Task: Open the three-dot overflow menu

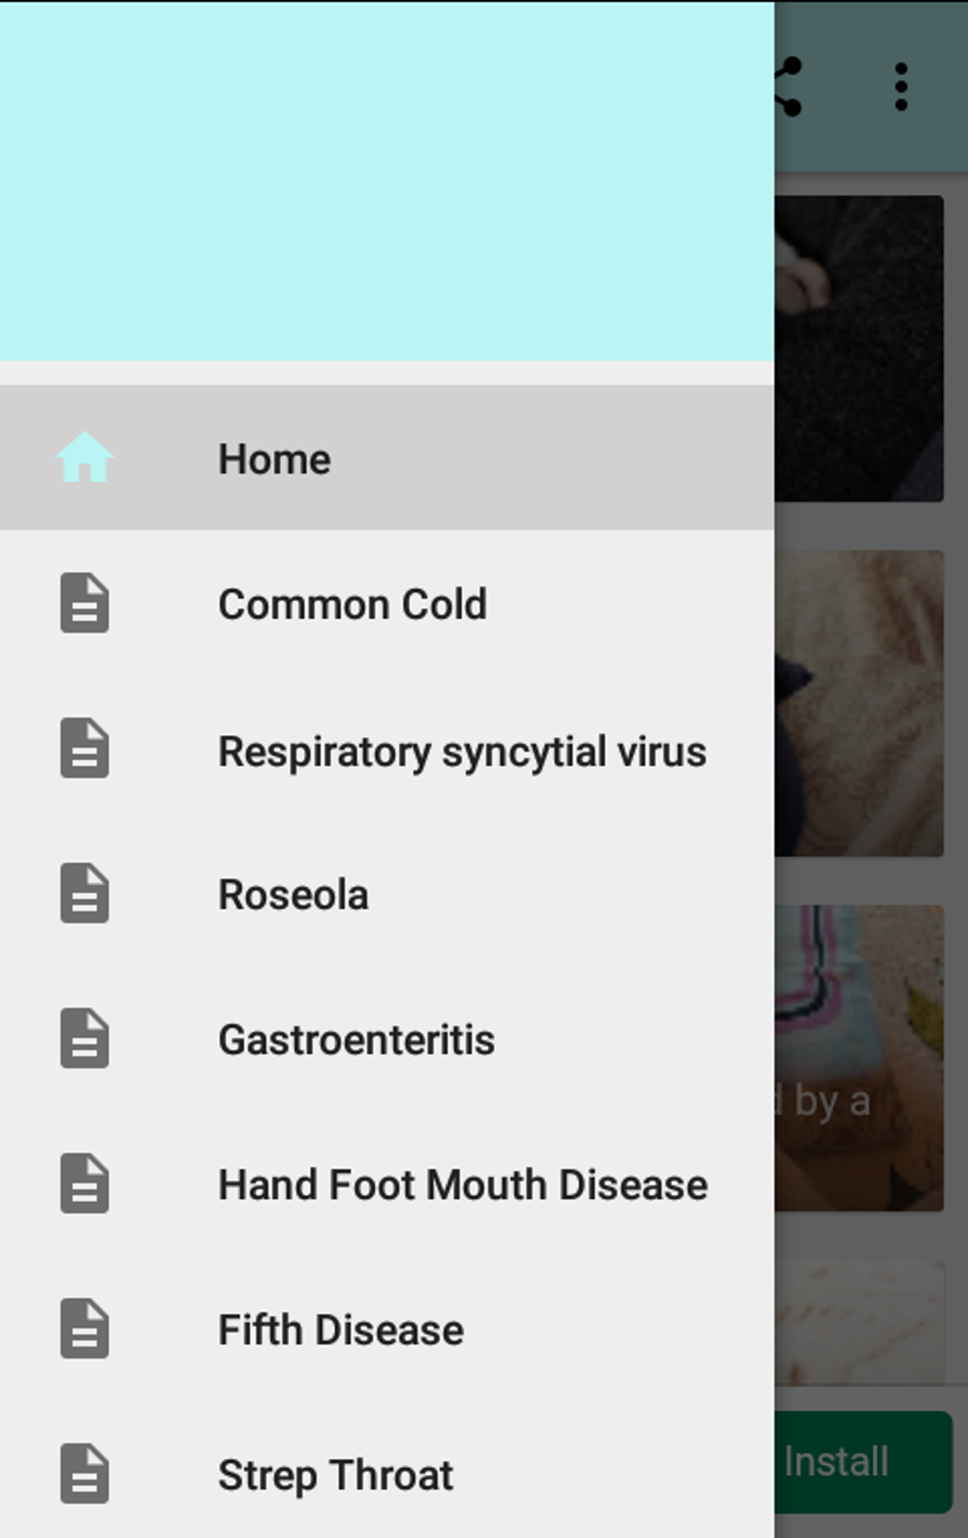Action: click(901, 87)
